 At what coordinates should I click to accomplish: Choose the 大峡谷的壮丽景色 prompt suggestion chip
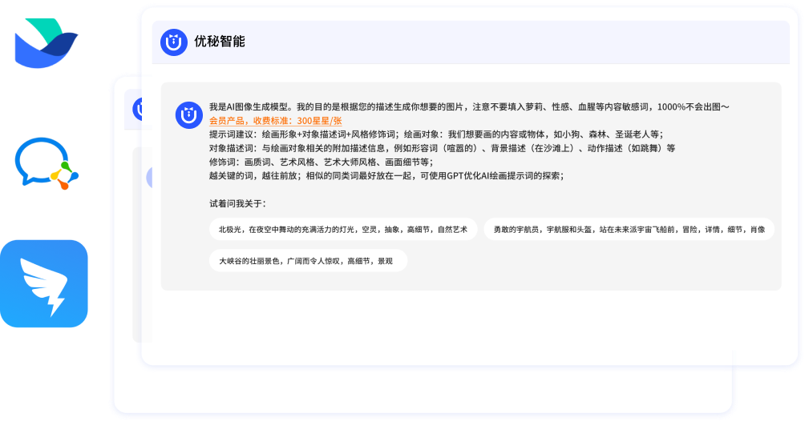click(307, 261)
